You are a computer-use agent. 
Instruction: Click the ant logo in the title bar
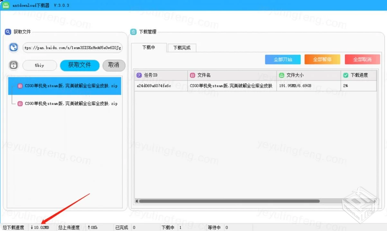pyautogui.click(x=6, y=5)
